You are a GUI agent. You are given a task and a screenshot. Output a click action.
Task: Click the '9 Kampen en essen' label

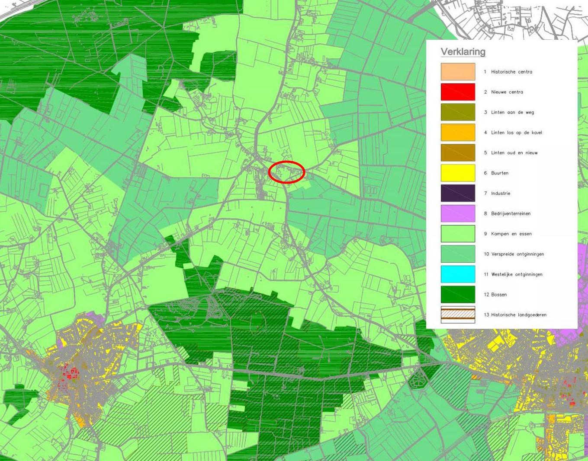pyautogui.click(x=508, y=234)
